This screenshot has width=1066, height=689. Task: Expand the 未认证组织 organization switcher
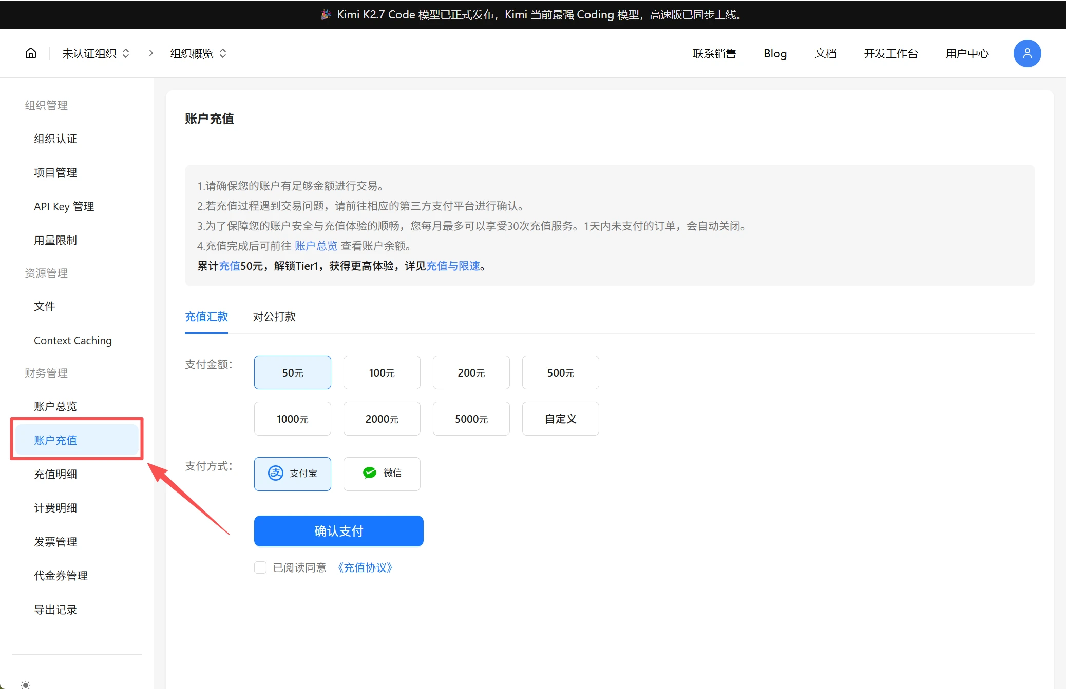(x=96, y=53)
